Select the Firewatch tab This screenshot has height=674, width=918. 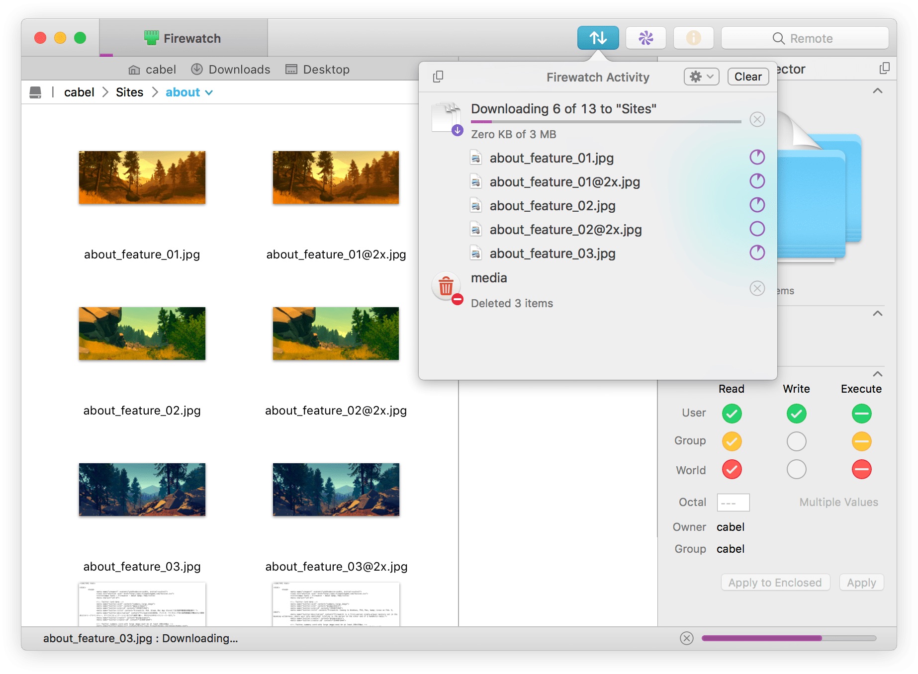(x=183, y=38)
